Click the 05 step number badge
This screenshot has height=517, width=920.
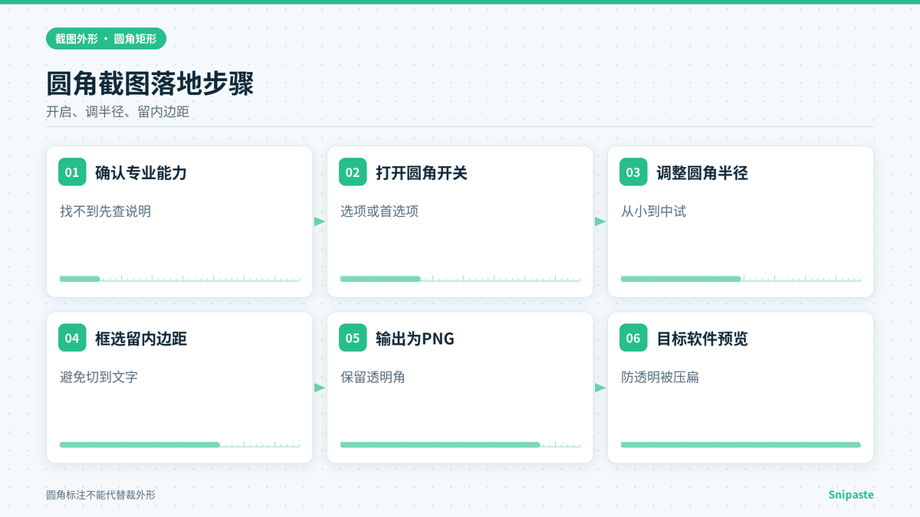point(353,338)
